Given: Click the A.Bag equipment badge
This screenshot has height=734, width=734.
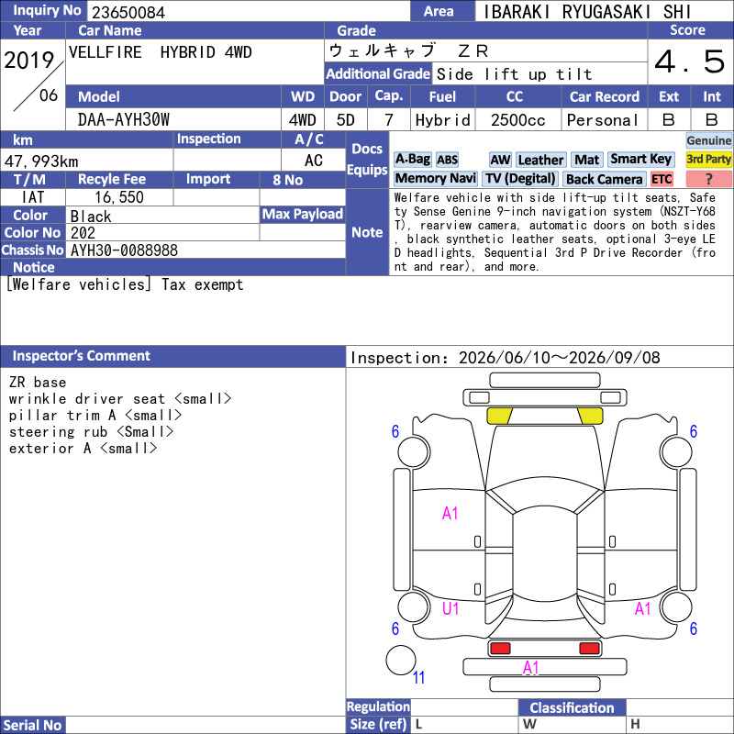Looking at the screenshot, I should [x=412, y=160].
